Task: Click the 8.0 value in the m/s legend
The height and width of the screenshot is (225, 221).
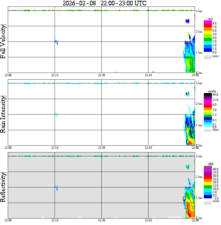Action: pyautogui.click(x=214, y=23)
